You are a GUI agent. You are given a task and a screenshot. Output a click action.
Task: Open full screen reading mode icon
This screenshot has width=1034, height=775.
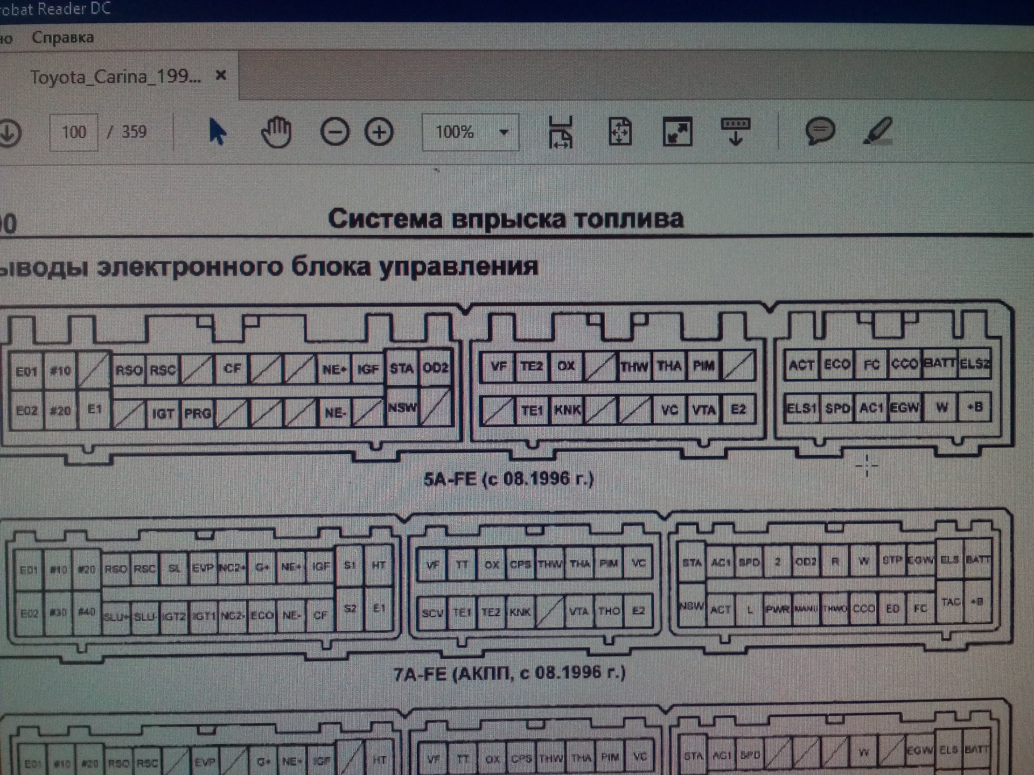point(679,132)
